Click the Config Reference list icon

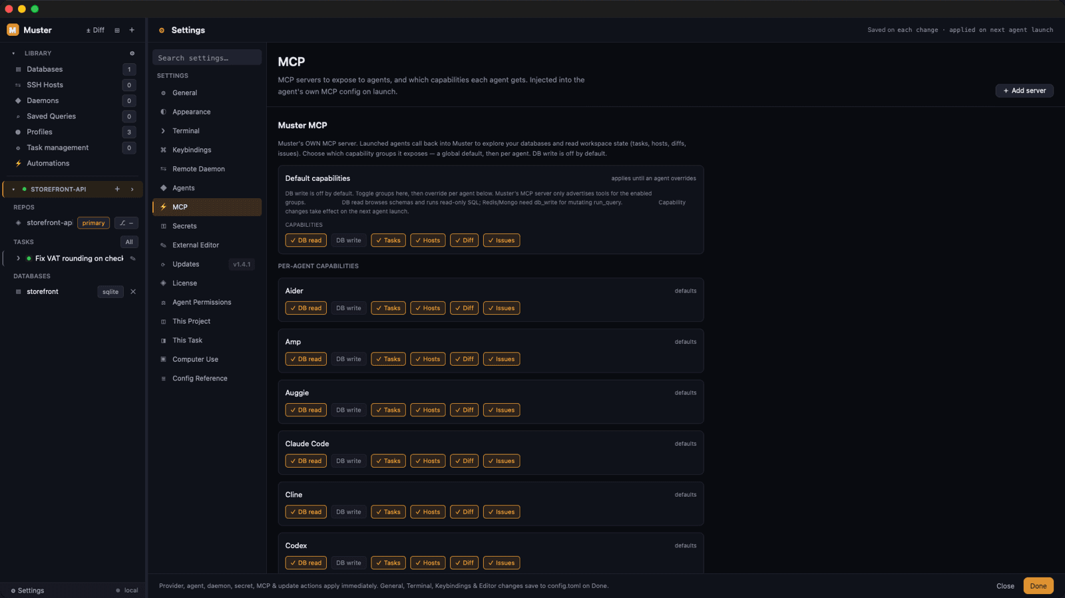pyautogui.click(x=163, y=378)
